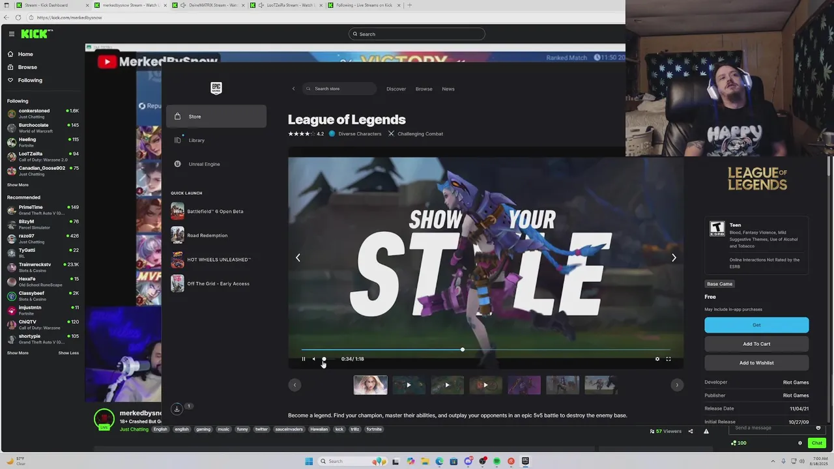834x469 pixels.
Task: Open PrimeTime recommended channel
Action: 43,210
